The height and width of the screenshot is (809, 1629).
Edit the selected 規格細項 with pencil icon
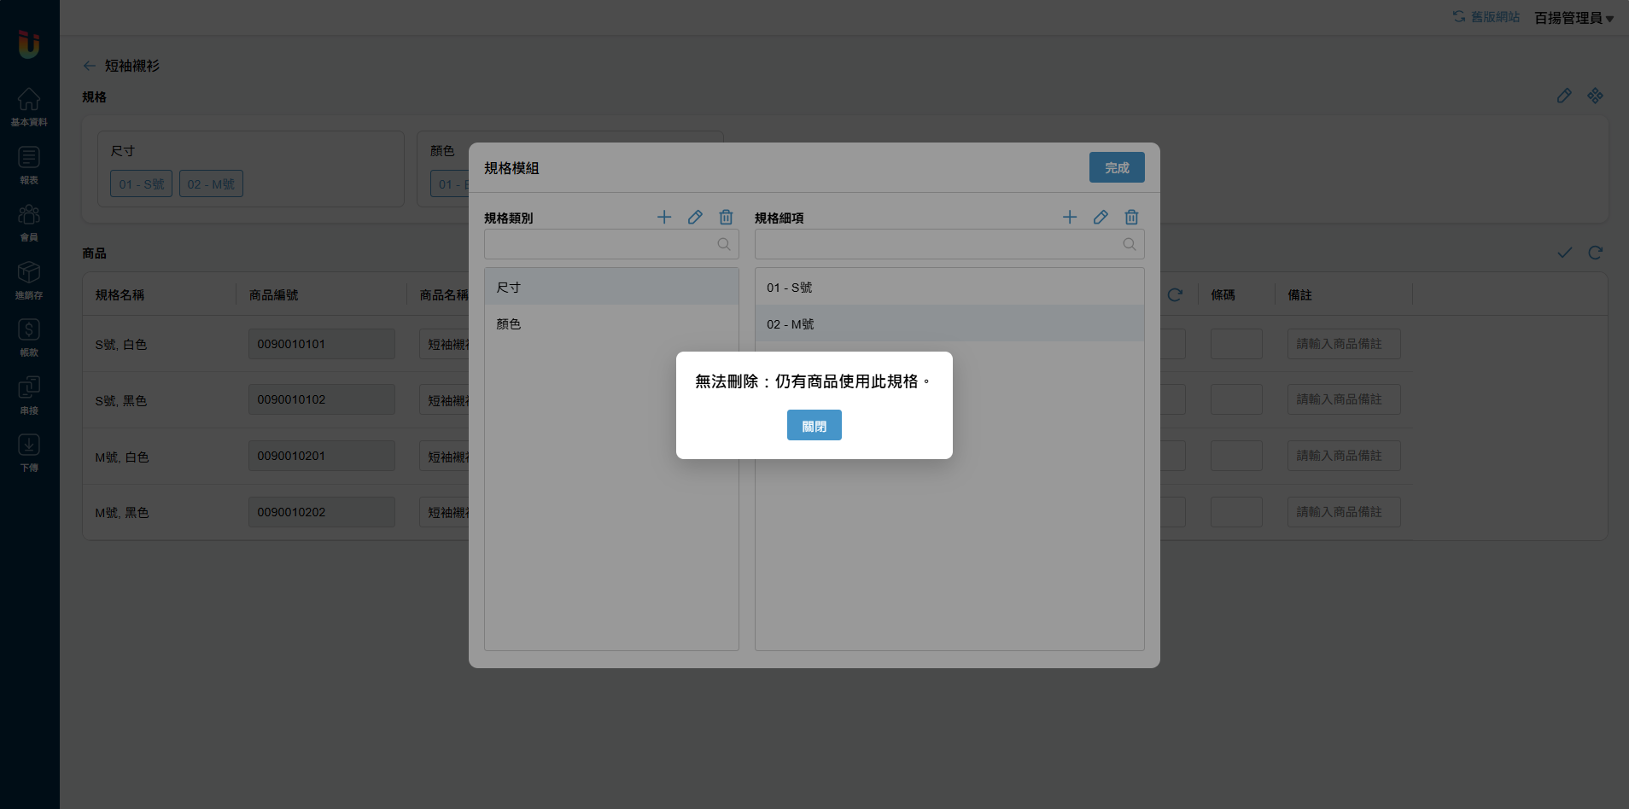[x=1101, y=218]
